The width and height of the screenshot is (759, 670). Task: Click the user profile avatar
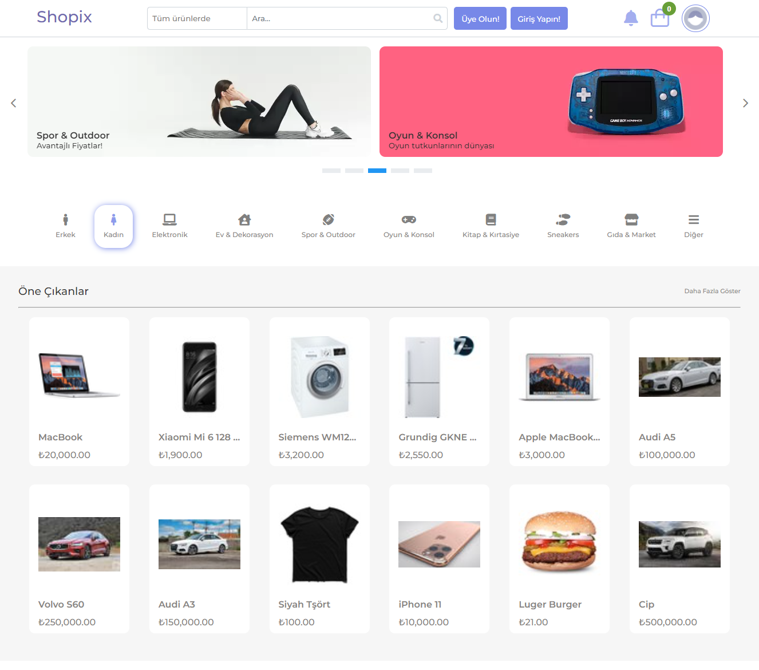tap(695, 18)
